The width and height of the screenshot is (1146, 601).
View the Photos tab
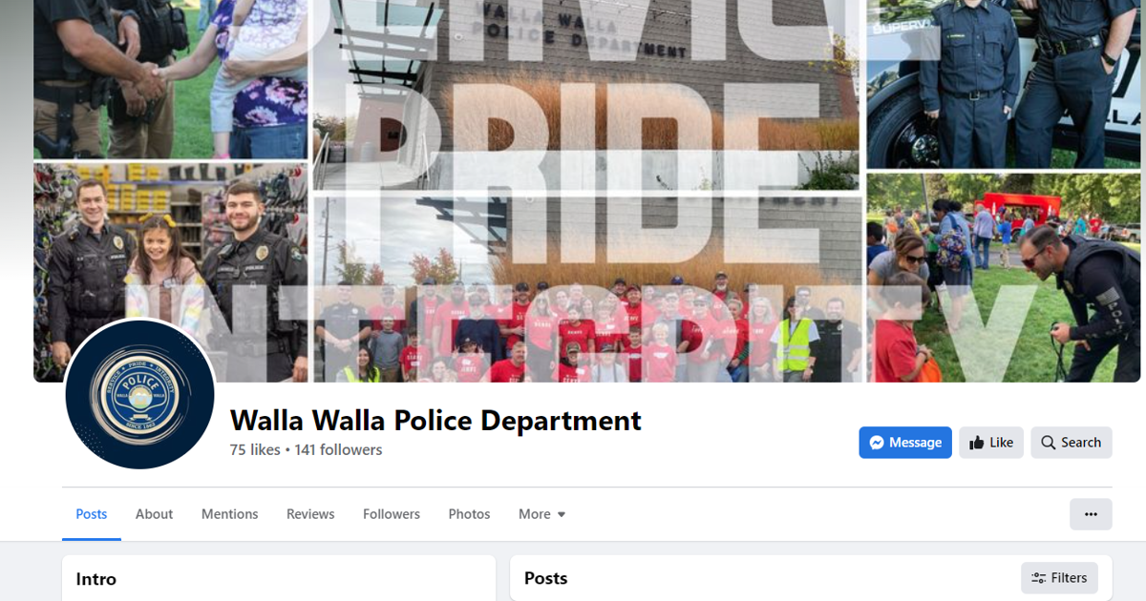coord(469,514)
